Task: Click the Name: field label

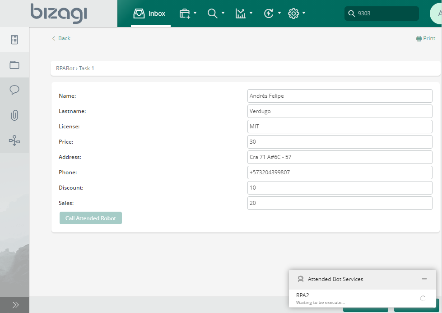Action: point(67,96)
